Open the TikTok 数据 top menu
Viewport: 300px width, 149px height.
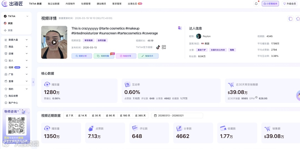coord(35,4)
